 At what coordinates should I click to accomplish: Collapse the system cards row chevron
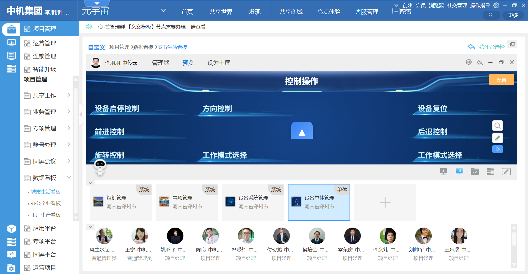[90, 183]
